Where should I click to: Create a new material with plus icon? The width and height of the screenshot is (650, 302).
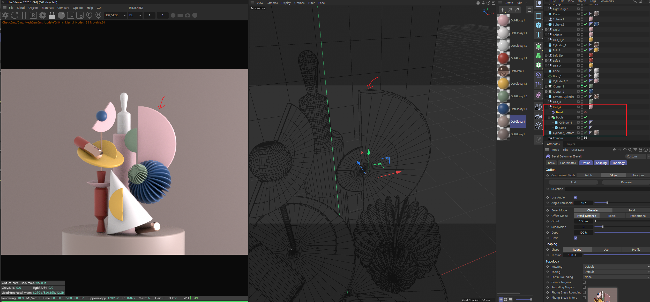(x=502, y=10)
